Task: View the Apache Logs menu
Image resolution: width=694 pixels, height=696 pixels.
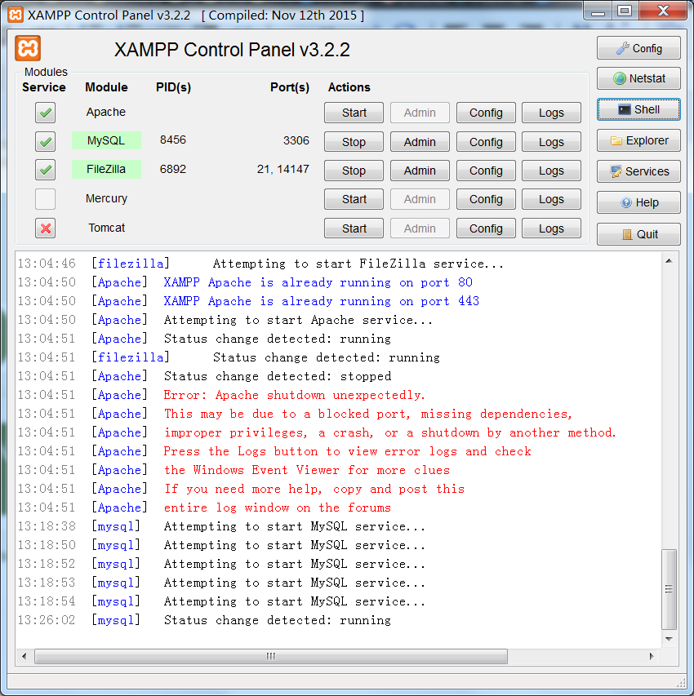Action: click(551, 113)
